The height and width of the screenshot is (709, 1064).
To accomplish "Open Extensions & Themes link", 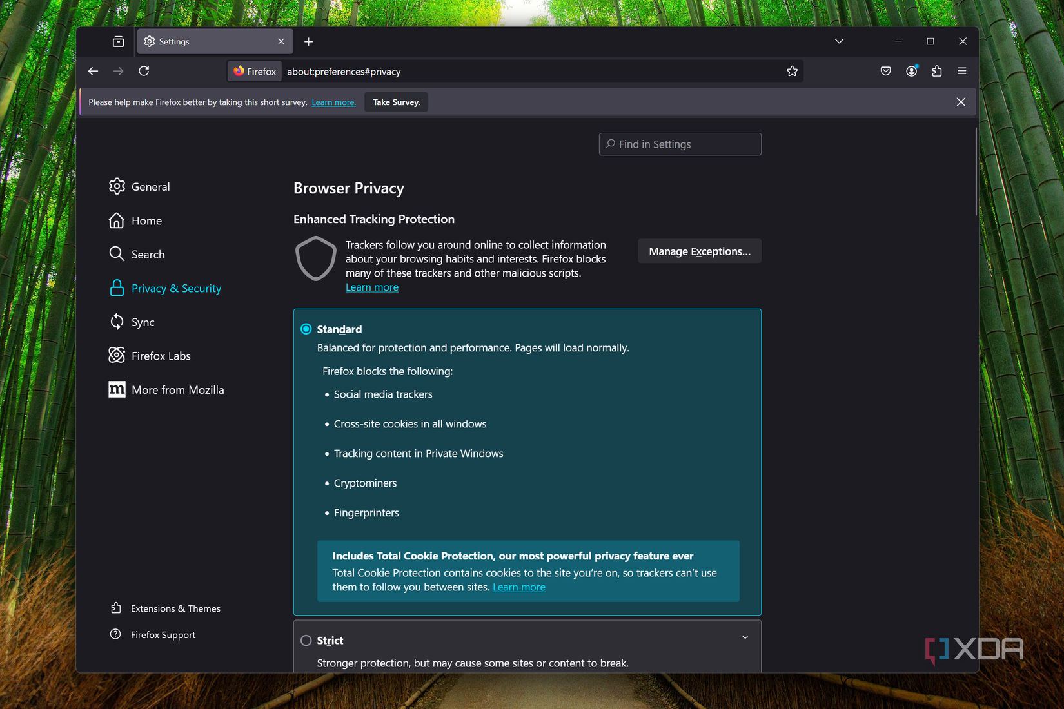I will (x=165, y=608).
